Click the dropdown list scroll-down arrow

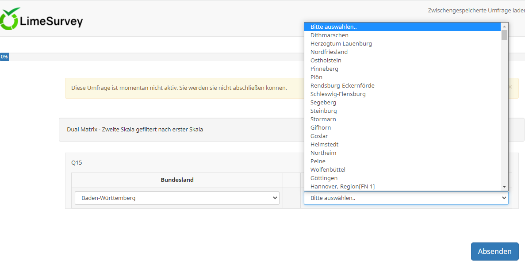pos(504,187)
